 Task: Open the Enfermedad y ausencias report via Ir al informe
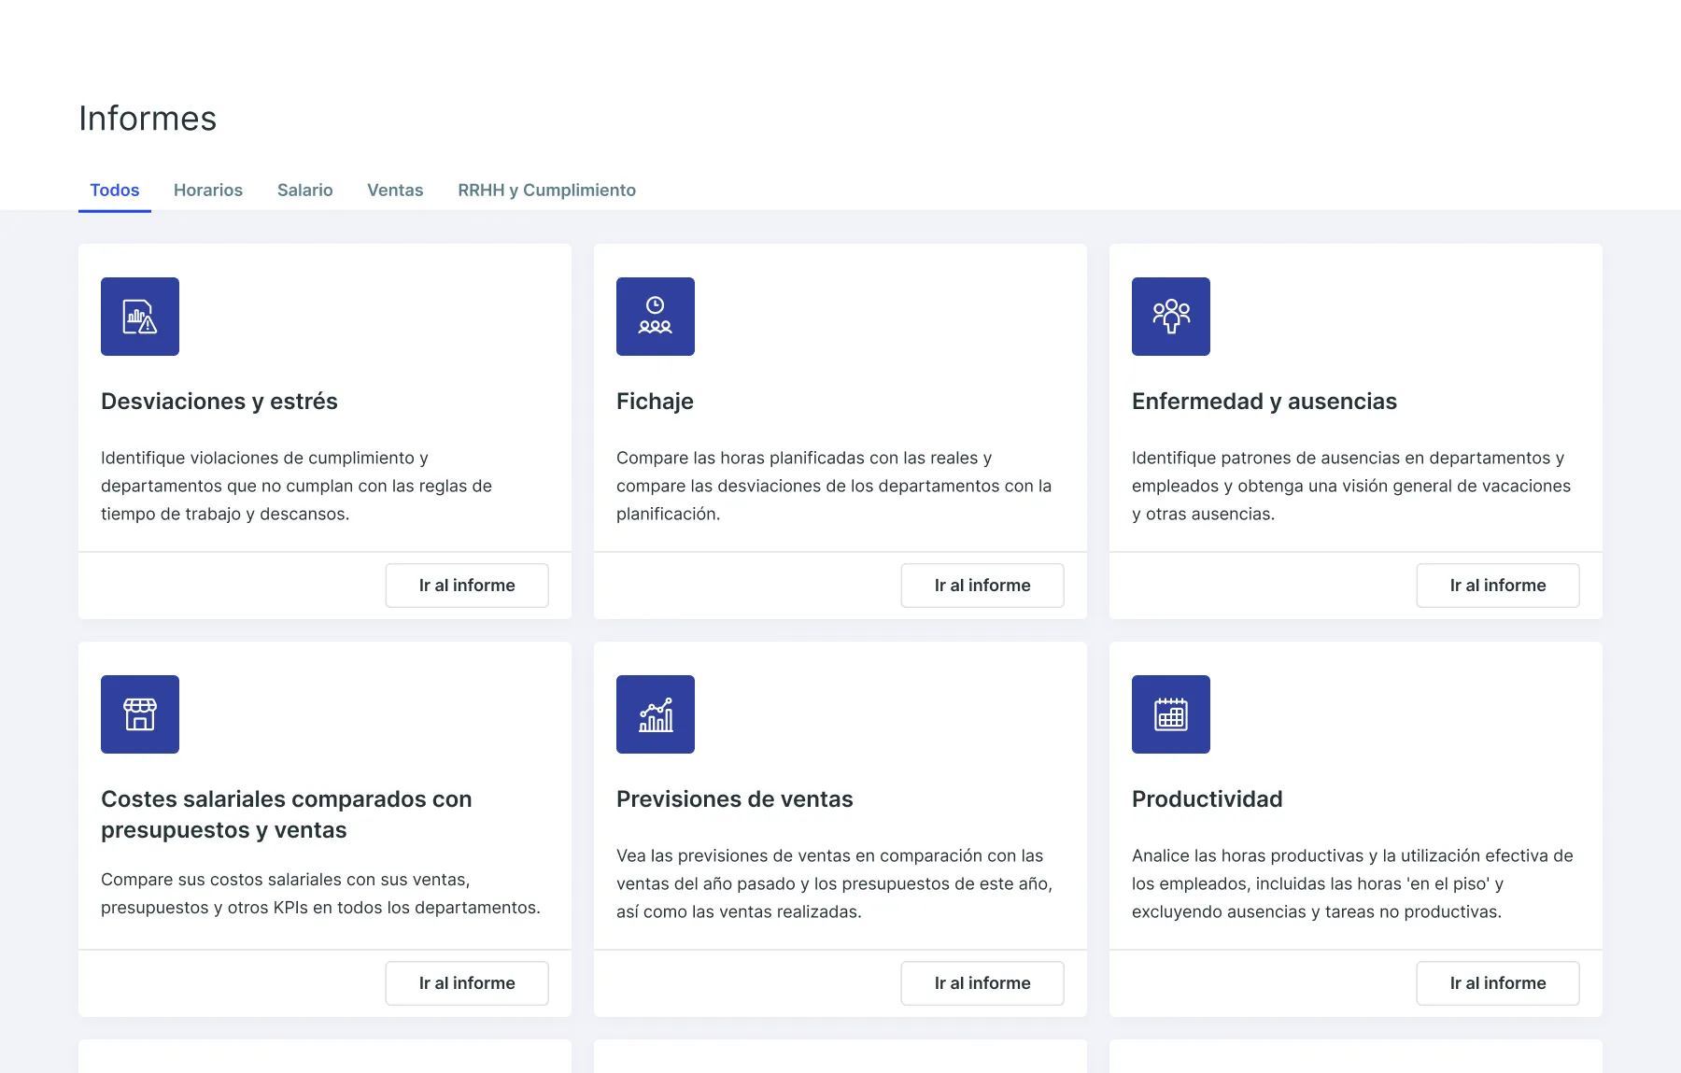click(1498, 586)
